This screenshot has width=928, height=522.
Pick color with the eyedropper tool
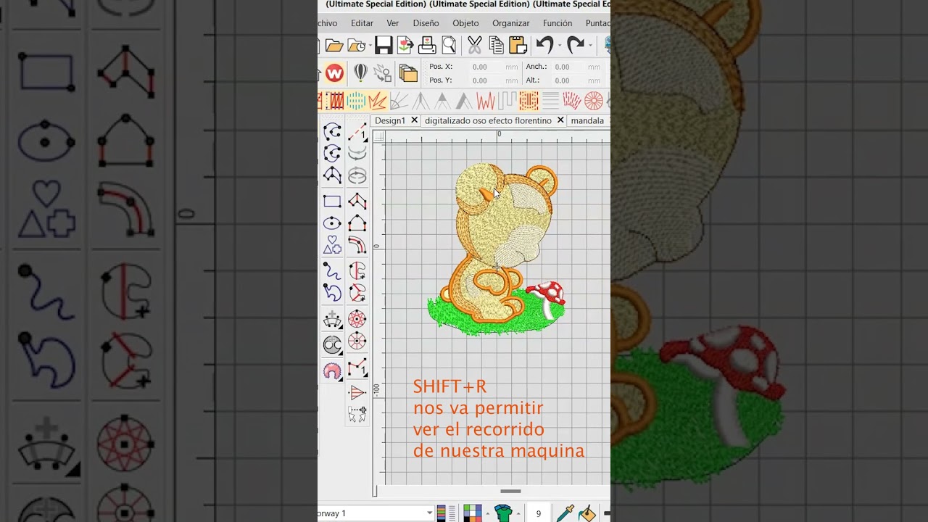point(565,513)
